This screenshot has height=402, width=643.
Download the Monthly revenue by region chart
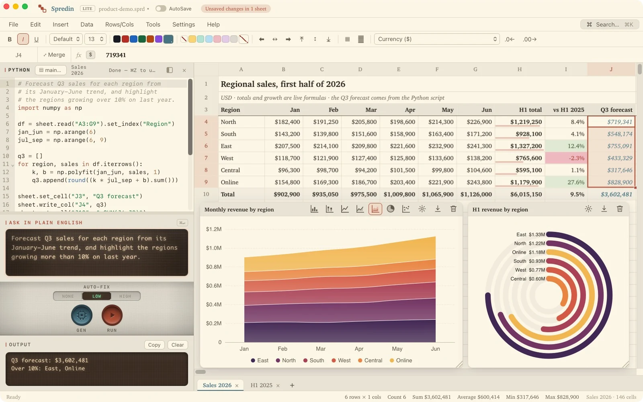coord(438,209)
